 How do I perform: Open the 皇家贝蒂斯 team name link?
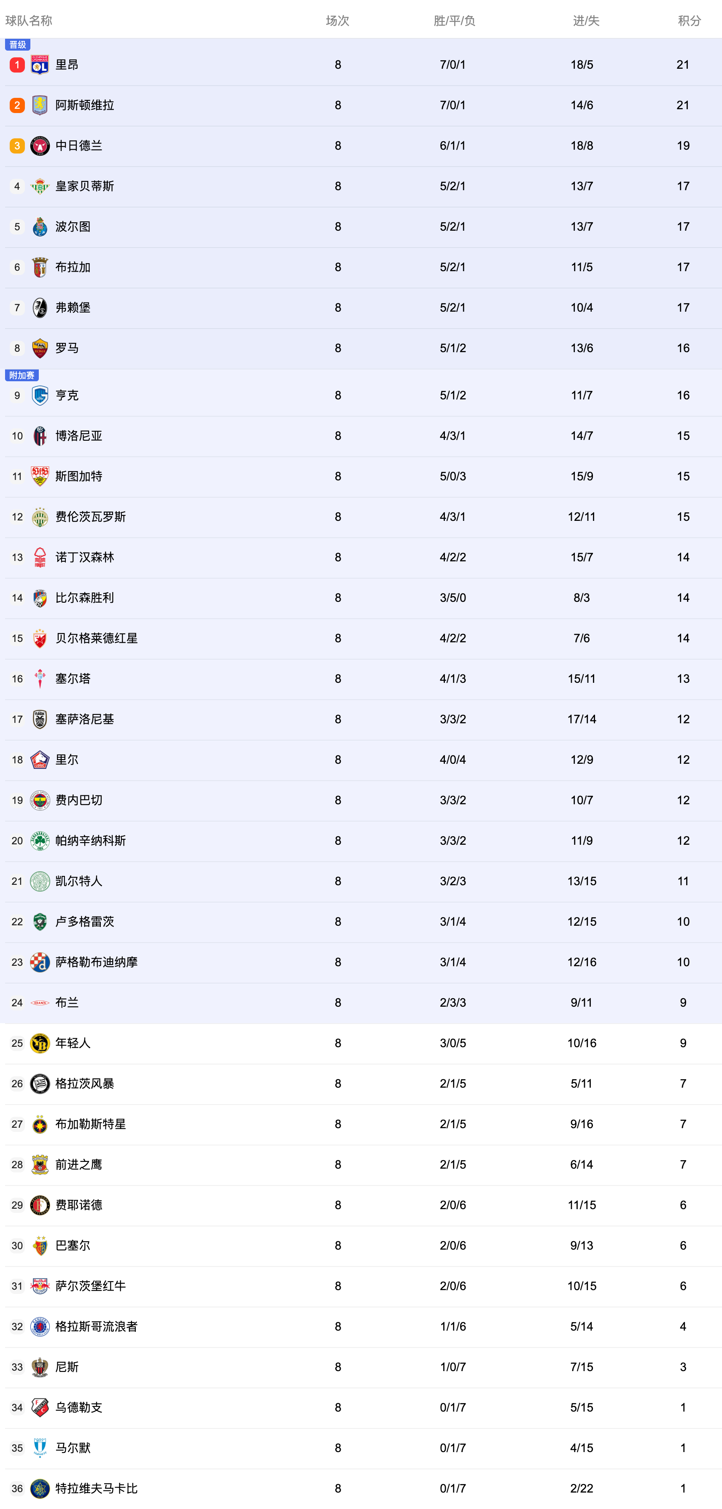(84, 186)
